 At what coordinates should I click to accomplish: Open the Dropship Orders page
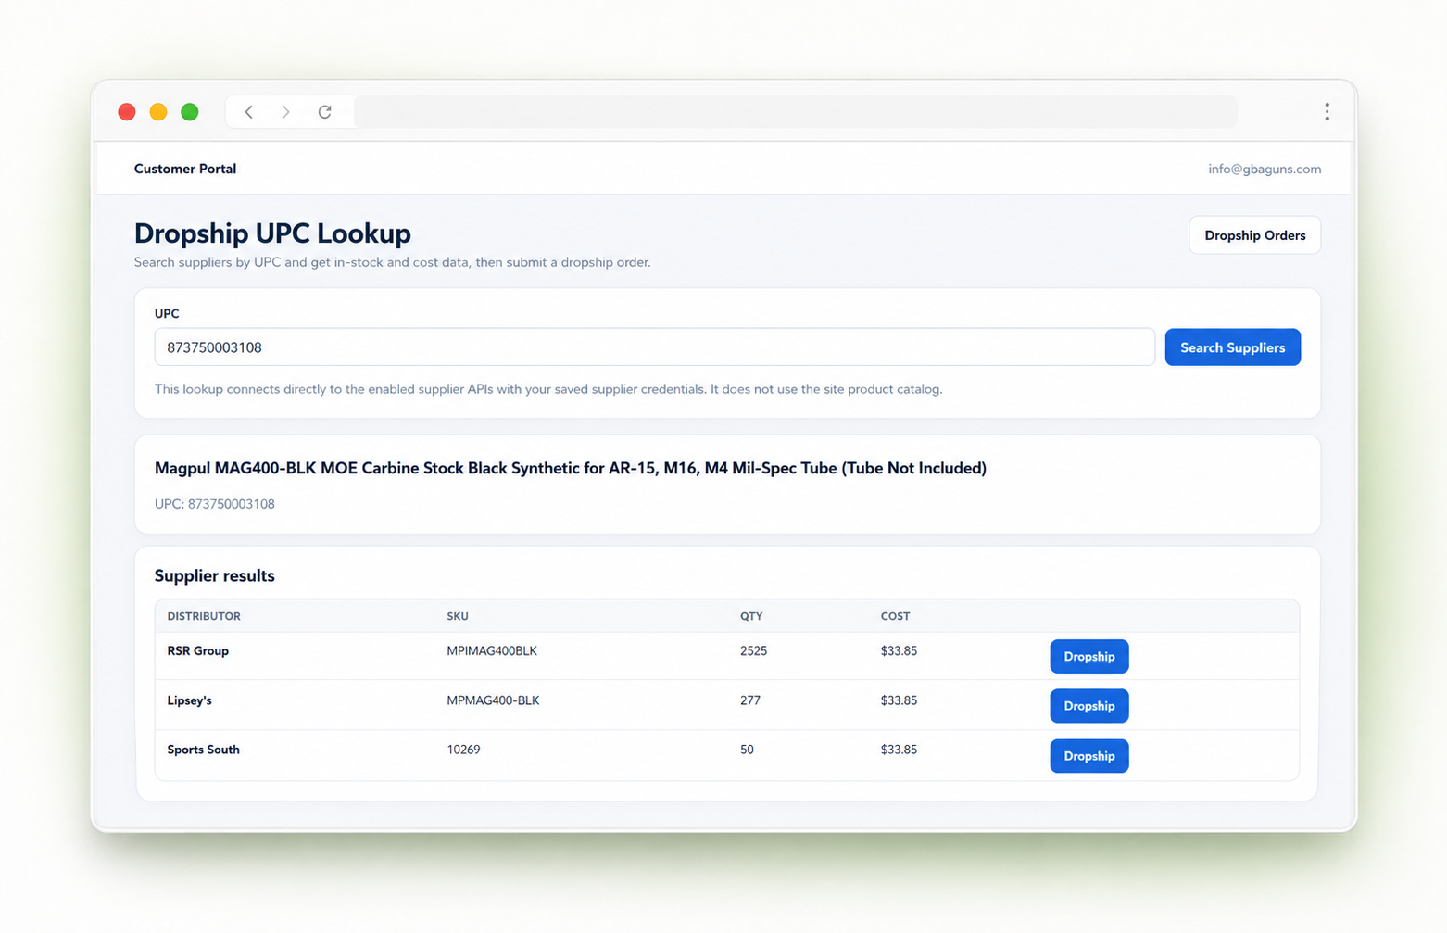1254,235
